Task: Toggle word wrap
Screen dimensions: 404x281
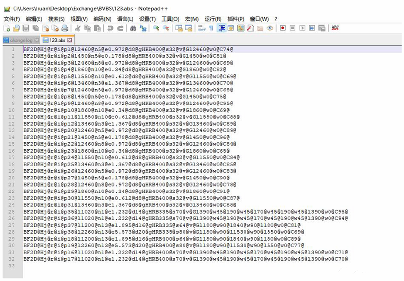Action: (202, 28)
